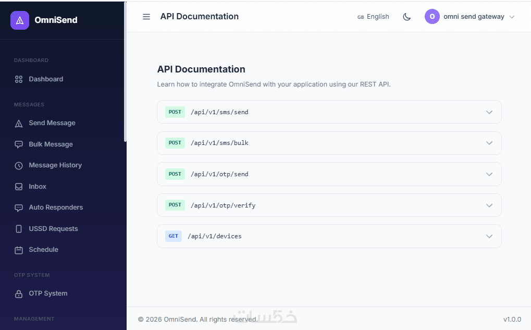531x330 pixels.
Task: Switch to dark mode with moon icon
Action: 406,17
